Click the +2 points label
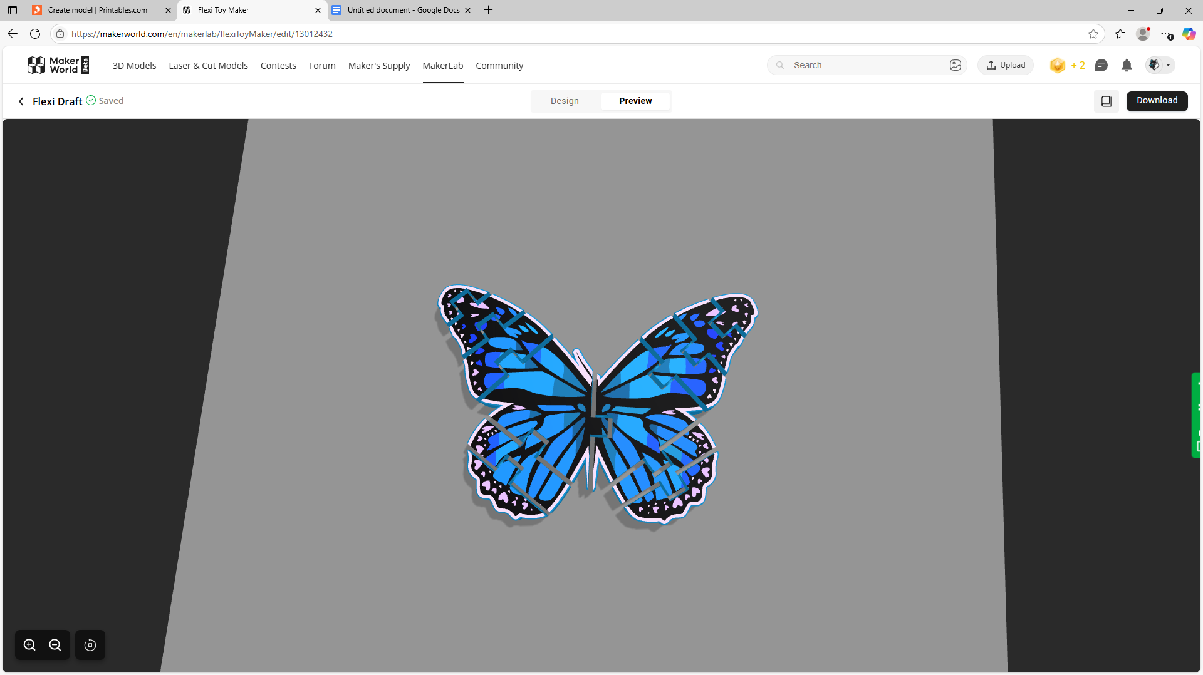 [1078, 65]
